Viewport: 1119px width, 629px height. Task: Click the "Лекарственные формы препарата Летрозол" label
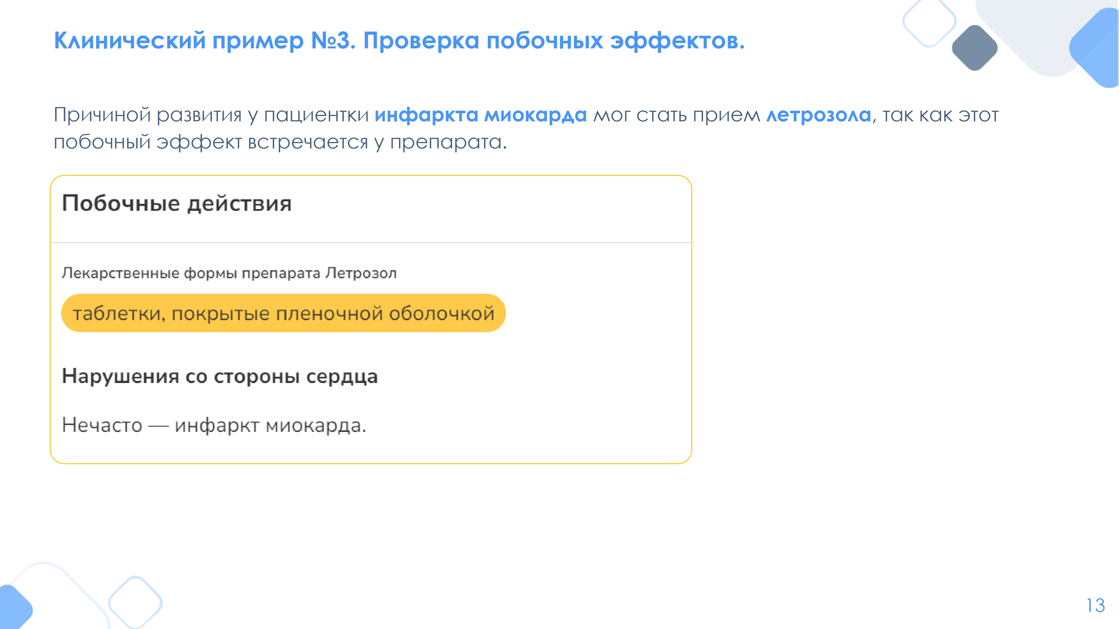229,273
